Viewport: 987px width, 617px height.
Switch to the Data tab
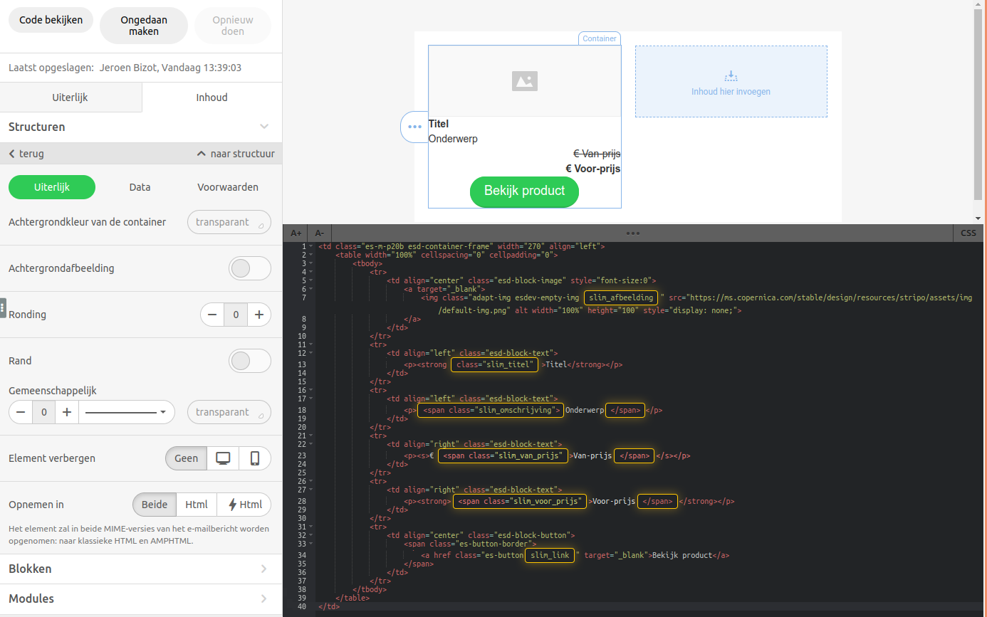coord(140,187)
